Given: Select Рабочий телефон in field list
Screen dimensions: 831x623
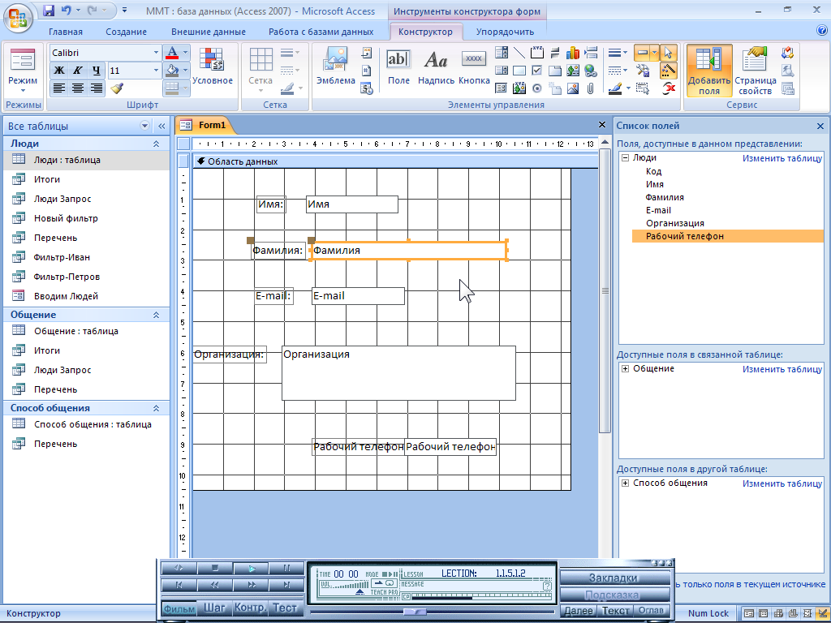Looking at the screenshot, I should pos(728,236).
